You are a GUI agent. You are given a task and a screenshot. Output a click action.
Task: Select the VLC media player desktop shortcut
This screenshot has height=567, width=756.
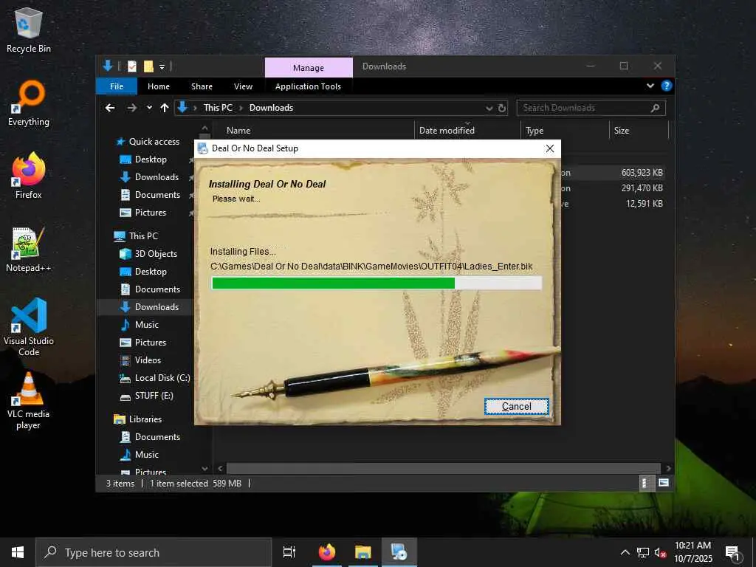coord(29,401)
